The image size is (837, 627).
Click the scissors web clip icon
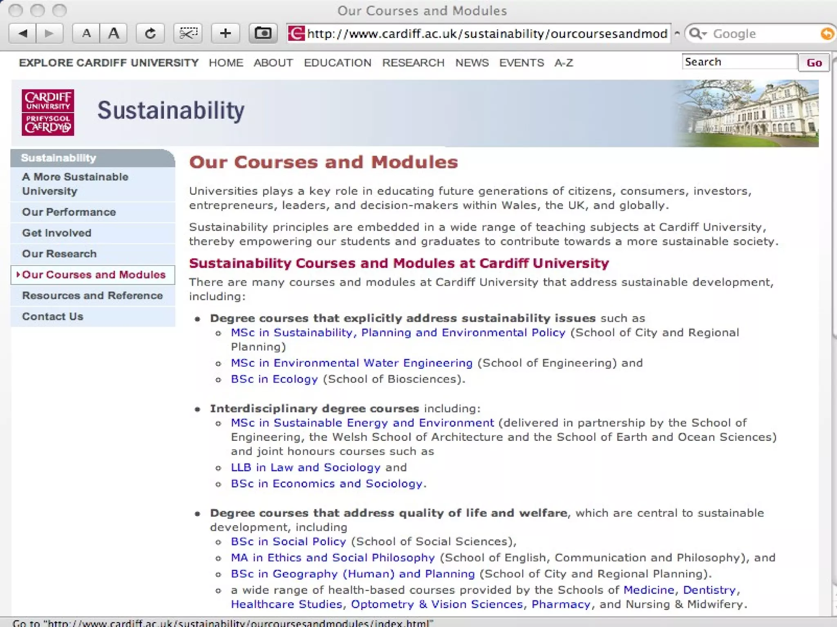[188, 33]
